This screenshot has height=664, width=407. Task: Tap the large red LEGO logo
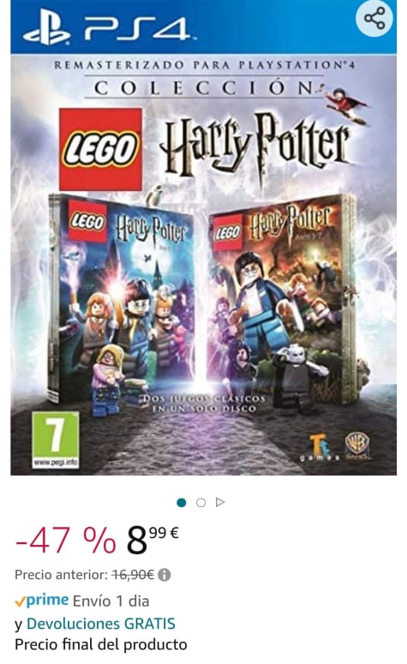[100, 149]
